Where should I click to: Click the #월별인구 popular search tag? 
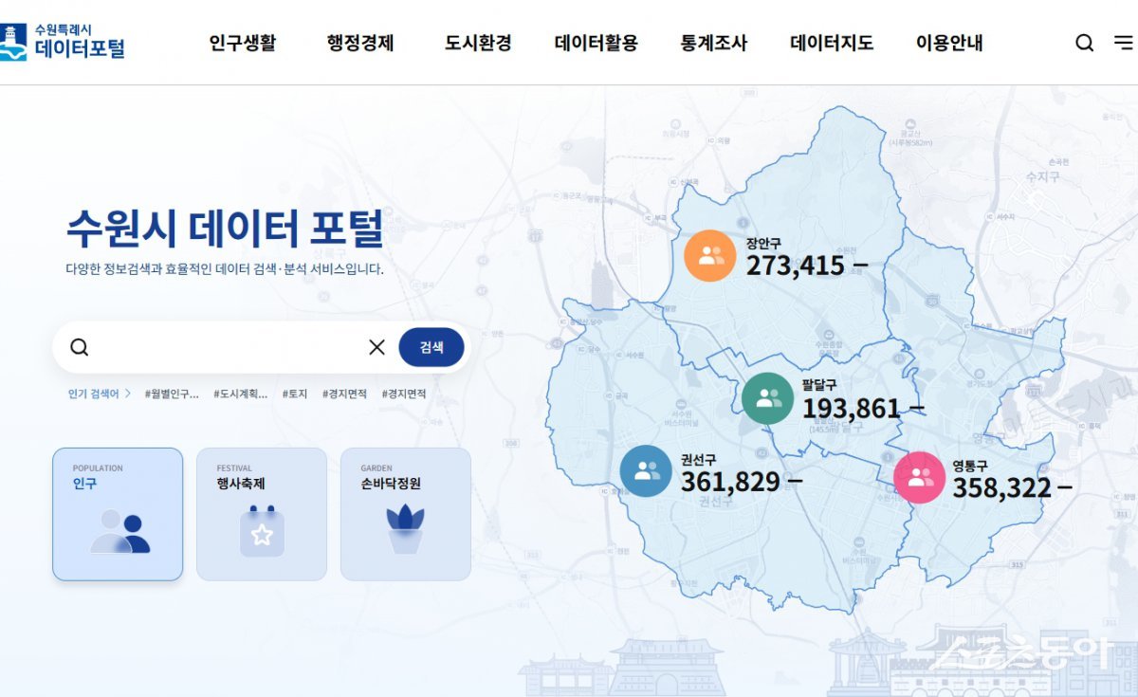coord(172,394)
